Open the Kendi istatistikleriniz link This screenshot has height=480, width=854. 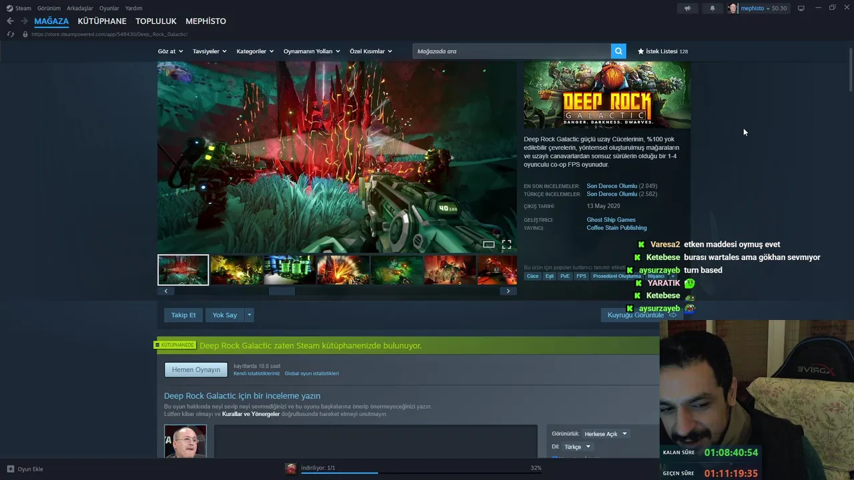(x=256, y=373)
